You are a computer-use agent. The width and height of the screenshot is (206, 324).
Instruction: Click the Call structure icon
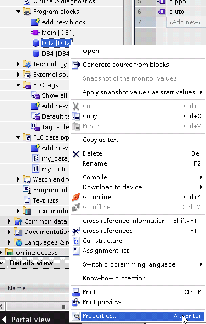tap(76, 241)
